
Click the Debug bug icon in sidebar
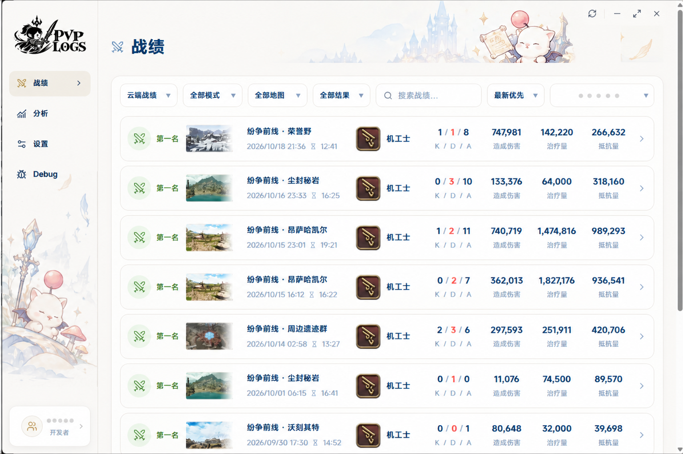tap(21, 174)
